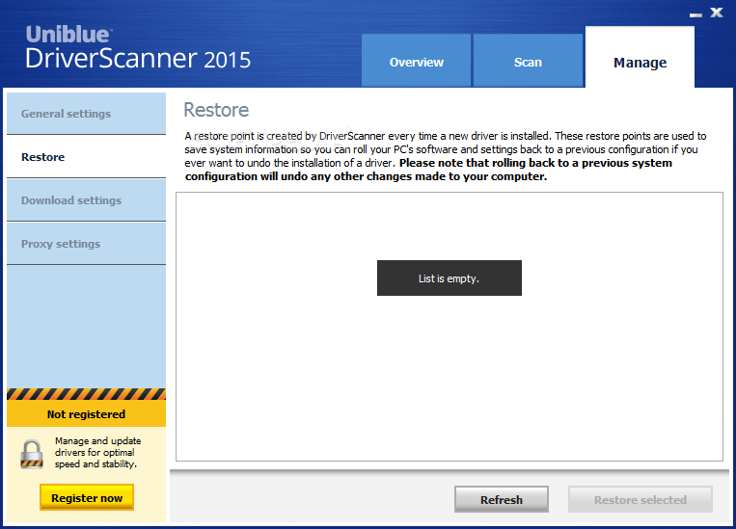The height and width of the screenshot is (529, 736).
Task: Select Restore in the sidebar
Action: pos(87,157)
